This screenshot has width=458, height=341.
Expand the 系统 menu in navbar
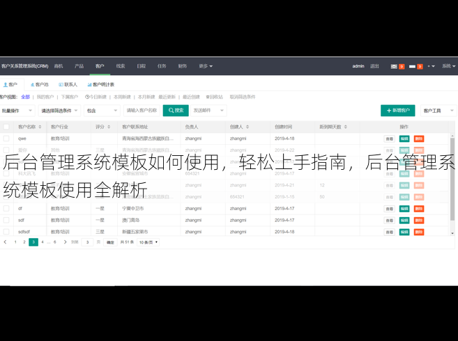pyautogui.click(x=449, y=66)
